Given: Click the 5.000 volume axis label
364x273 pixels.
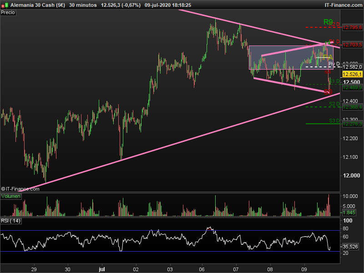Looking at the screenshot, I should click(349, 206).
